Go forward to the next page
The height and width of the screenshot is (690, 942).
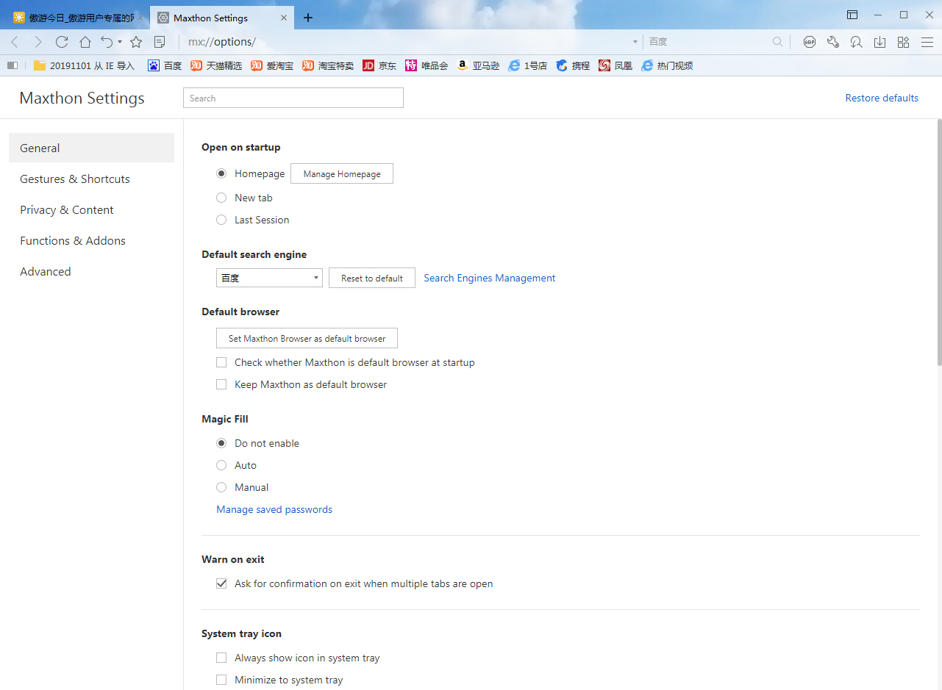coord(38,42)
